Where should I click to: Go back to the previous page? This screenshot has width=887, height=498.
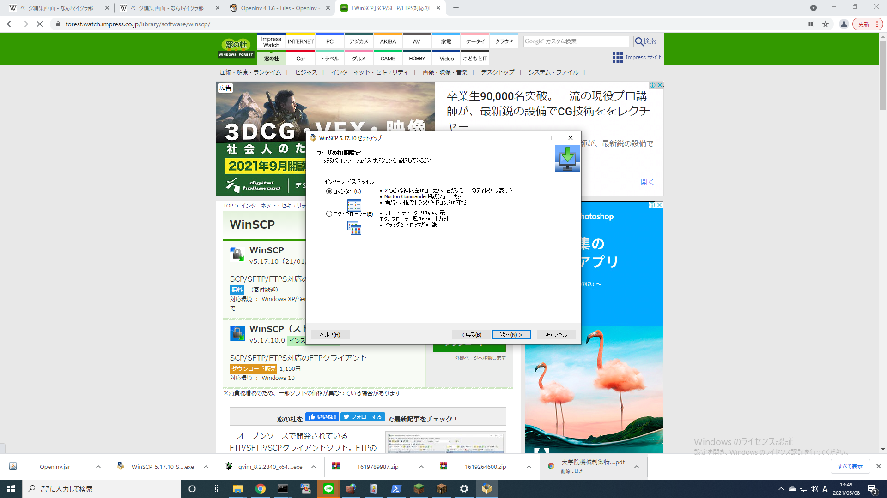point(10,24)
